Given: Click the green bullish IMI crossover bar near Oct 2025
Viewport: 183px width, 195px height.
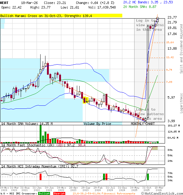Looking at the screenshot, I should tap(148, 176).
